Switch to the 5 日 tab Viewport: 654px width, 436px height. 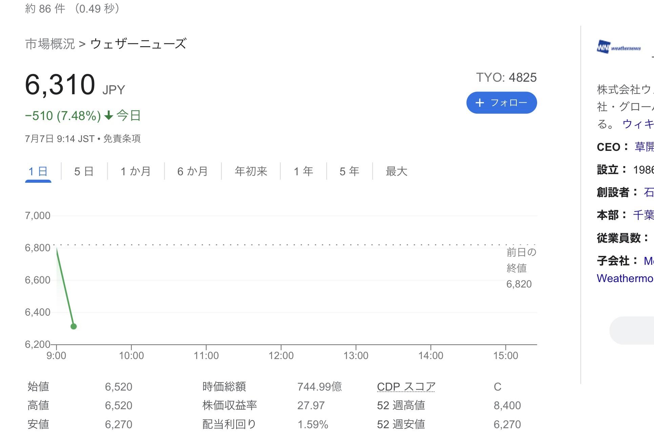(84, 171)
